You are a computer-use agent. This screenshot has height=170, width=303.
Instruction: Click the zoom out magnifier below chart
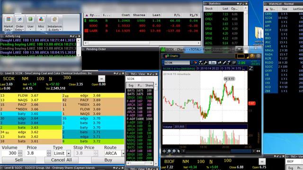pyautogui.click(x=174, y=151)
